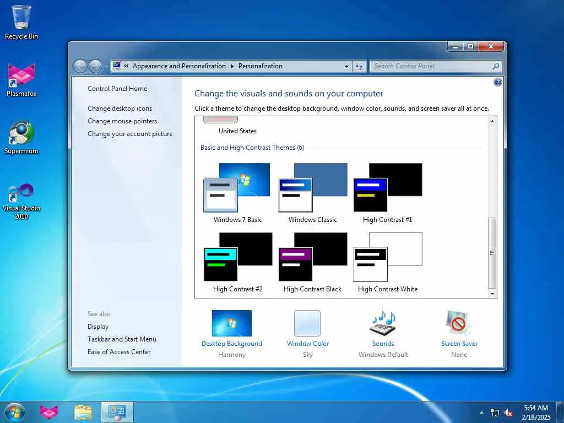
Task: Open Visual Studio 2010 desktop shortcut
Action: tap(21, 202)
